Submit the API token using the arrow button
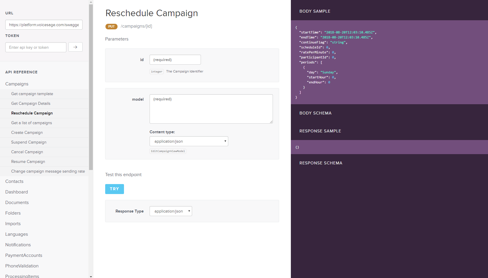488x278 pixels. click(x=75, y=47)
